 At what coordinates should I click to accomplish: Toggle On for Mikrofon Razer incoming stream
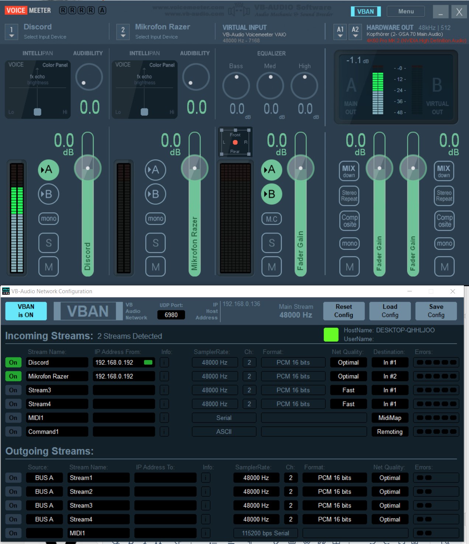[x=13, y=376]
